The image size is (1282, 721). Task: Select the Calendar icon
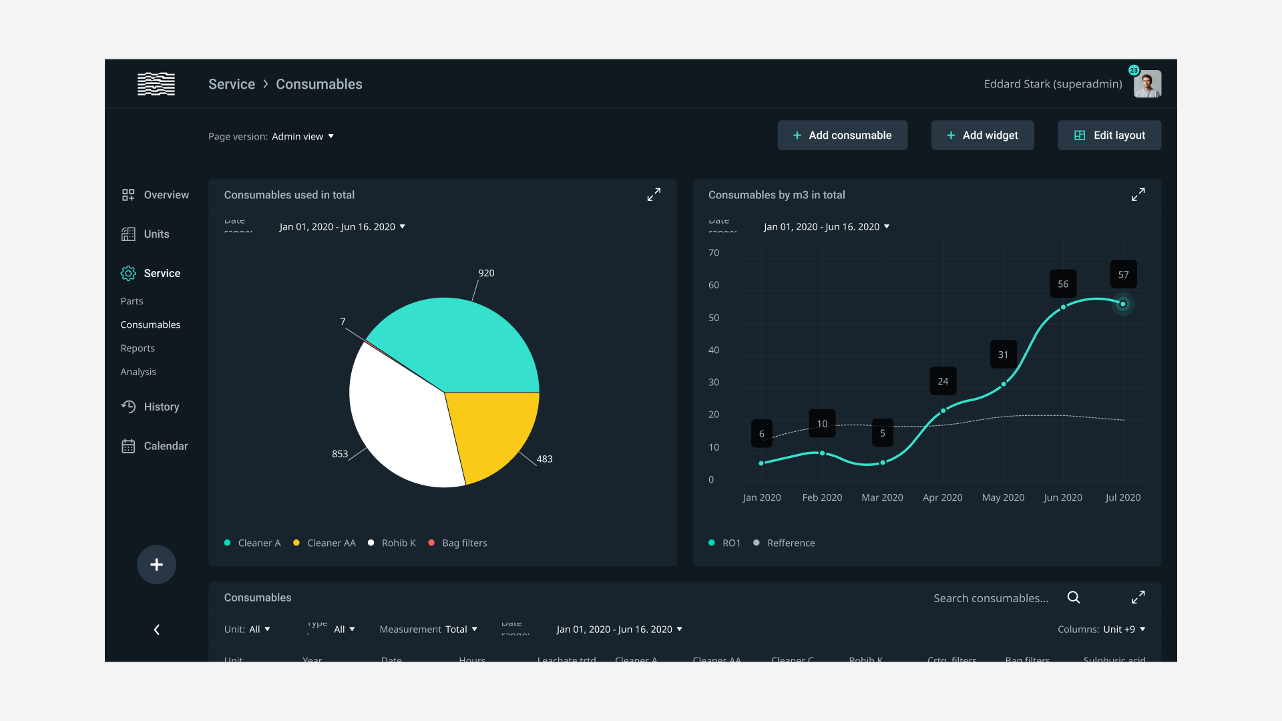click(128, 445)
